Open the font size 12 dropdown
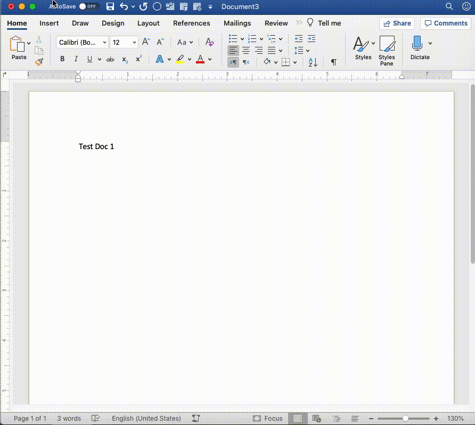 134,43
